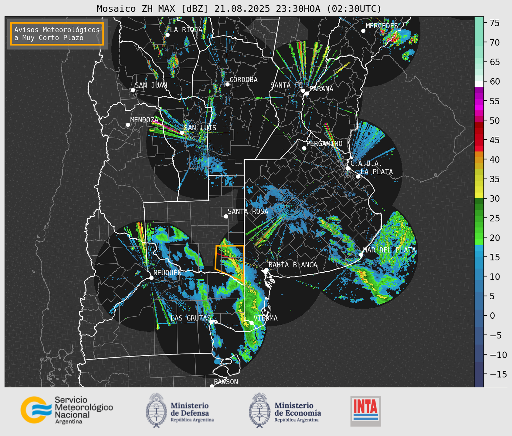Viewport: 512px width, 436px height.
Task: Click the 30 dBZ yellow color on scale
Action: 479,196
